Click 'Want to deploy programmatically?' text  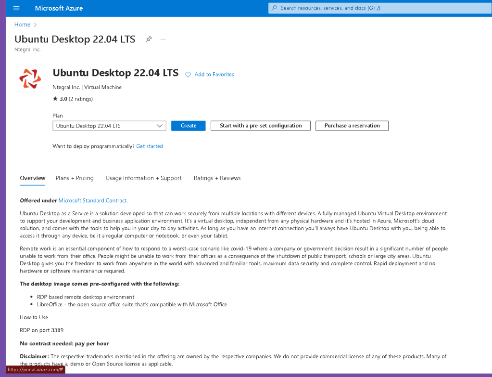pyautogui.click(x=93, y=146)
